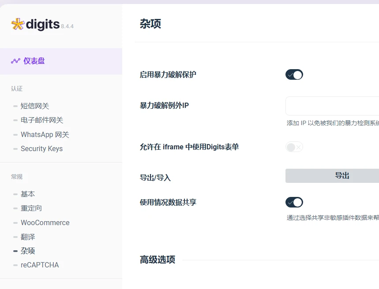Click the dash icon beside reCAPTCHA
The image size is (379, 289).
click(x=15, y=265)
